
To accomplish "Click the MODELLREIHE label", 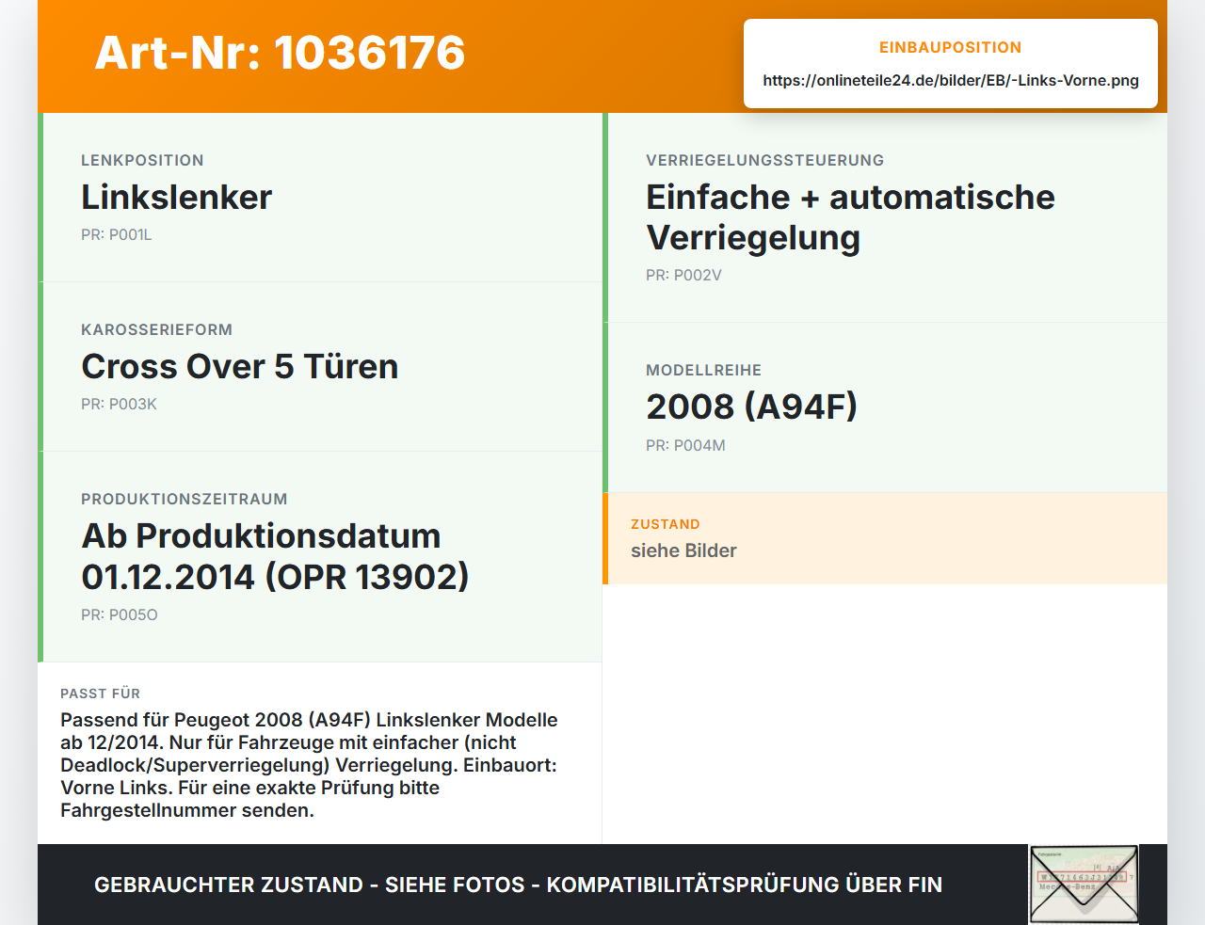I will click(x=703, y=371).
